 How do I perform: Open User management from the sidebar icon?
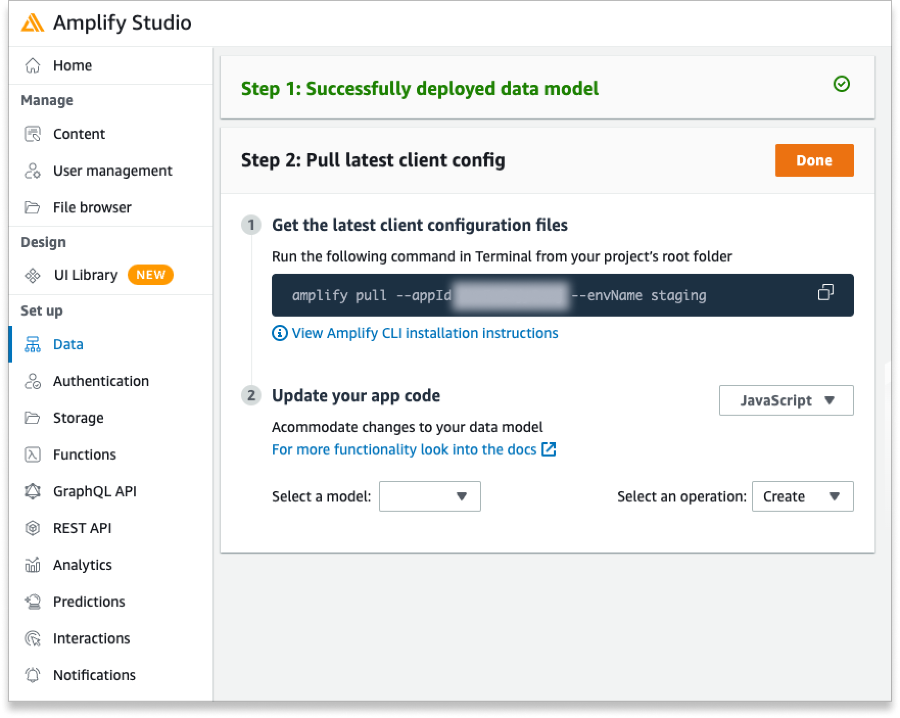33,170
